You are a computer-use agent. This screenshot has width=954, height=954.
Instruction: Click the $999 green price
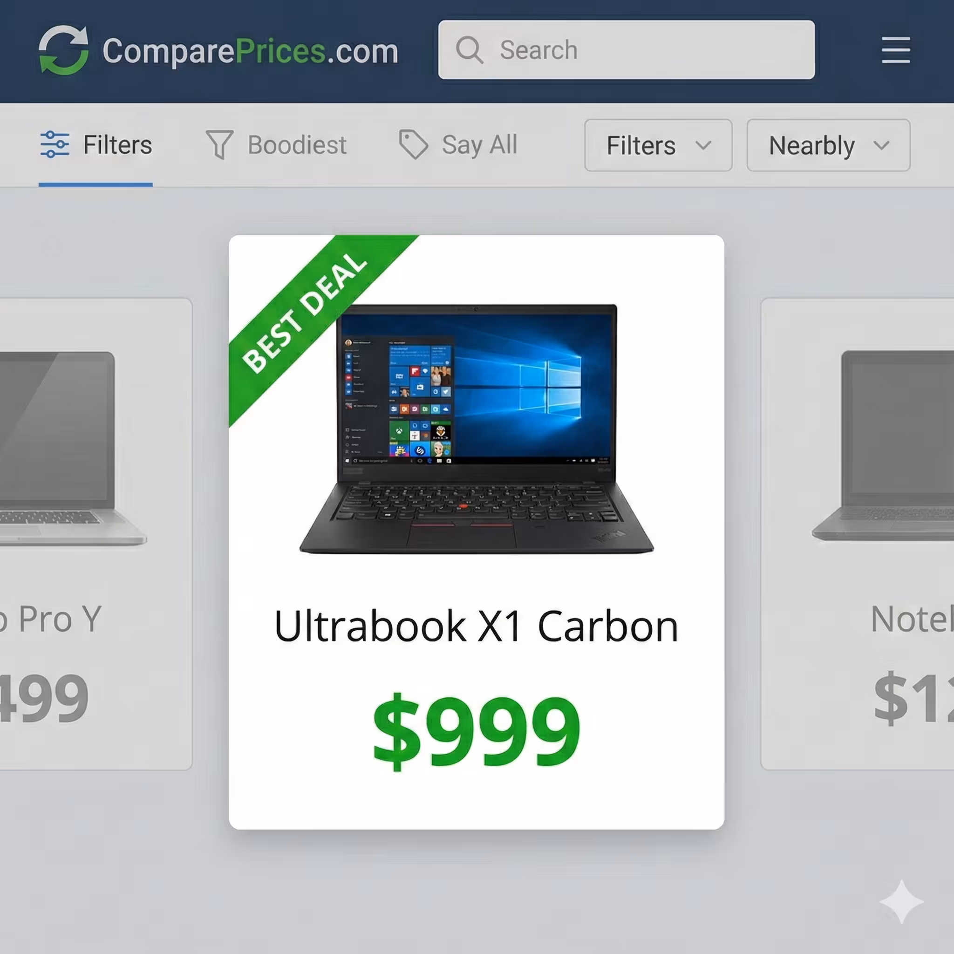(x=477, y=731)
